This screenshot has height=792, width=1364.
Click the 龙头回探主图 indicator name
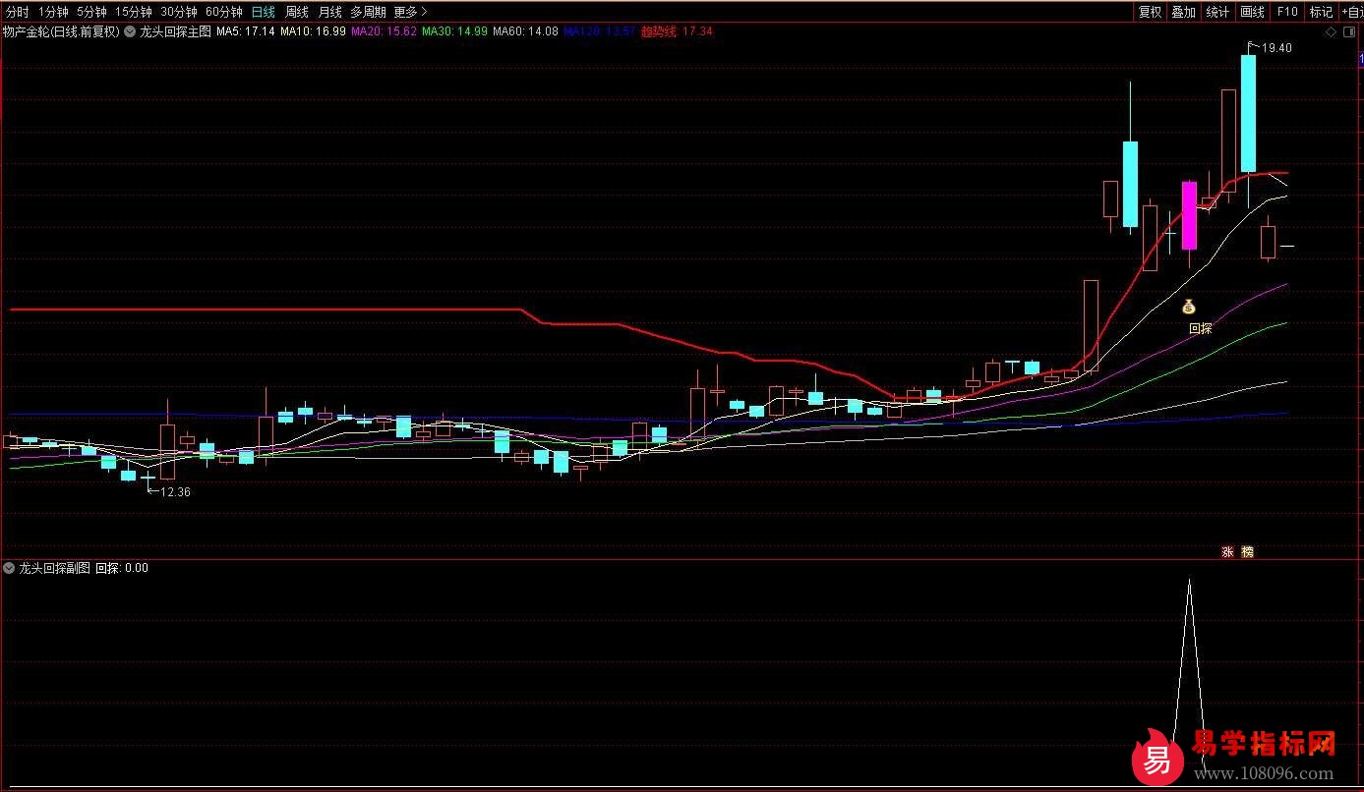click(176, 31)
